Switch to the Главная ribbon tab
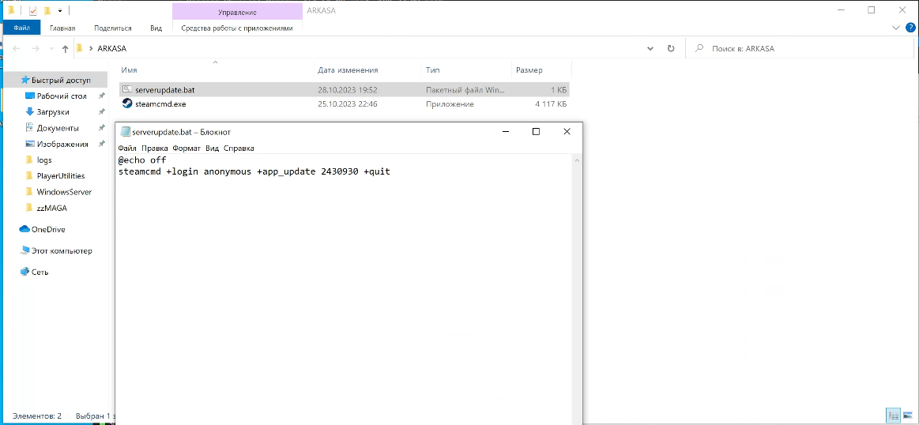The image size is (919, 425). click(x=62, y=28)
